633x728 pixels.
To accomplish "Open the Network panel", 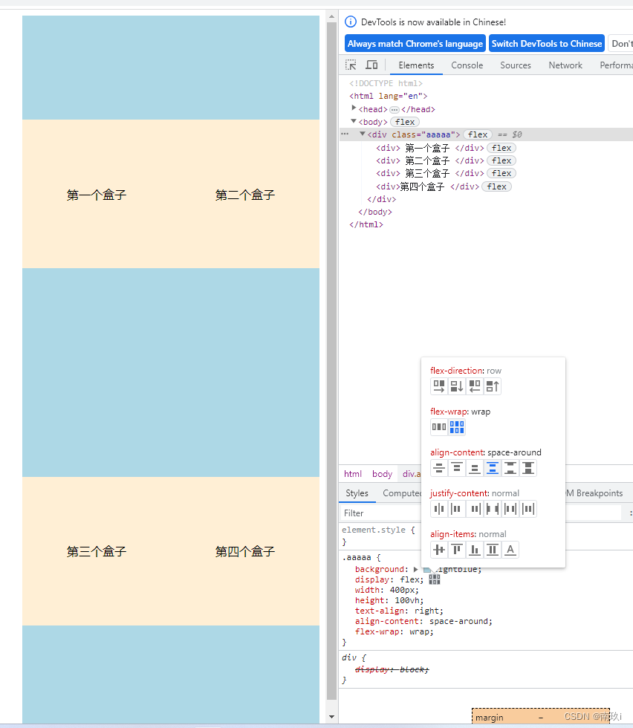I will [x=565, y=65].
